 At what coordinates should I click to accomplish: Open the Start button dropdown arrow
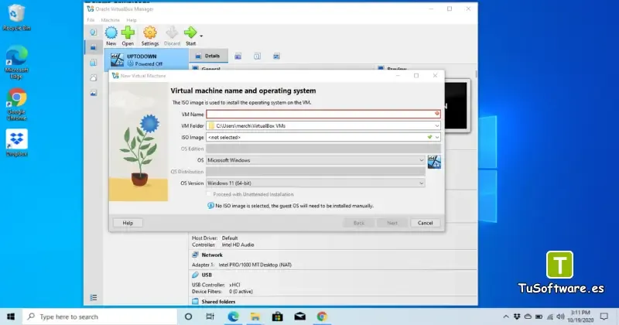(201, 36)
